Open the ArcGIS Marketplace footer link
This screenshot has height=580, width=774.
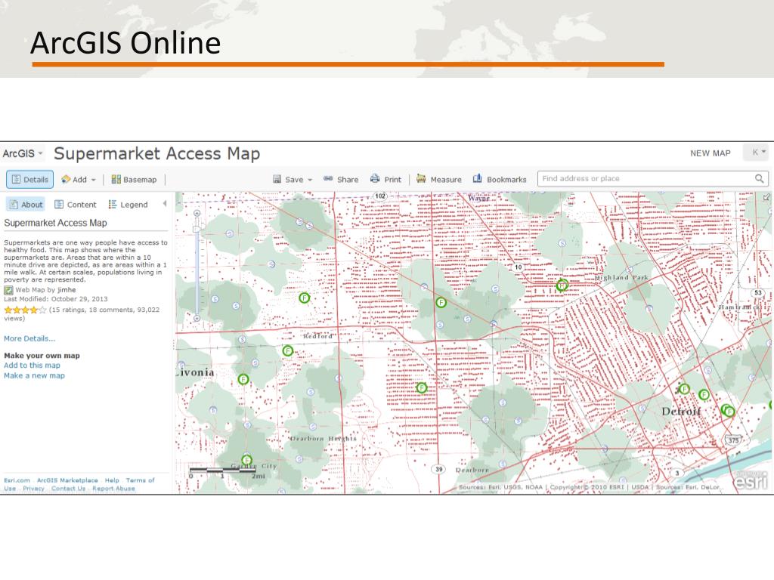pos(67,480)
